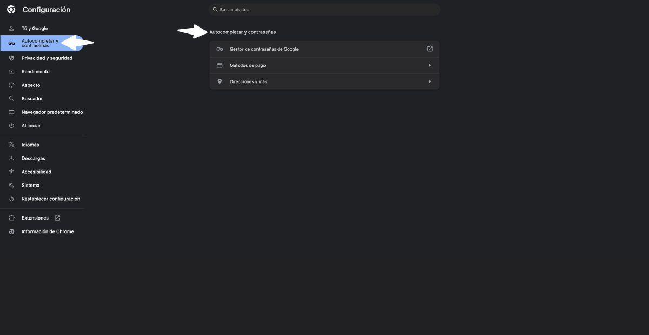This screenshot has width=649, height=335.
Task: Expand the Métodos de pago section
Action: (325, 65)
